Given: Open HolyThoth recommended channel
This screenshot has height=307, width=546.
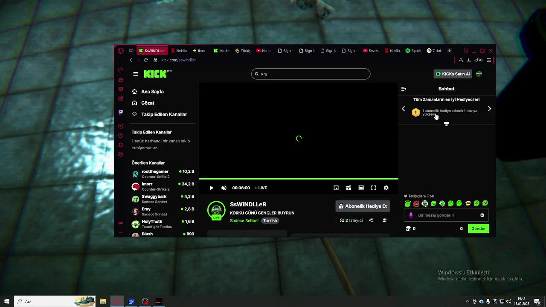Looking at the screenshot, I should point(163,224).
